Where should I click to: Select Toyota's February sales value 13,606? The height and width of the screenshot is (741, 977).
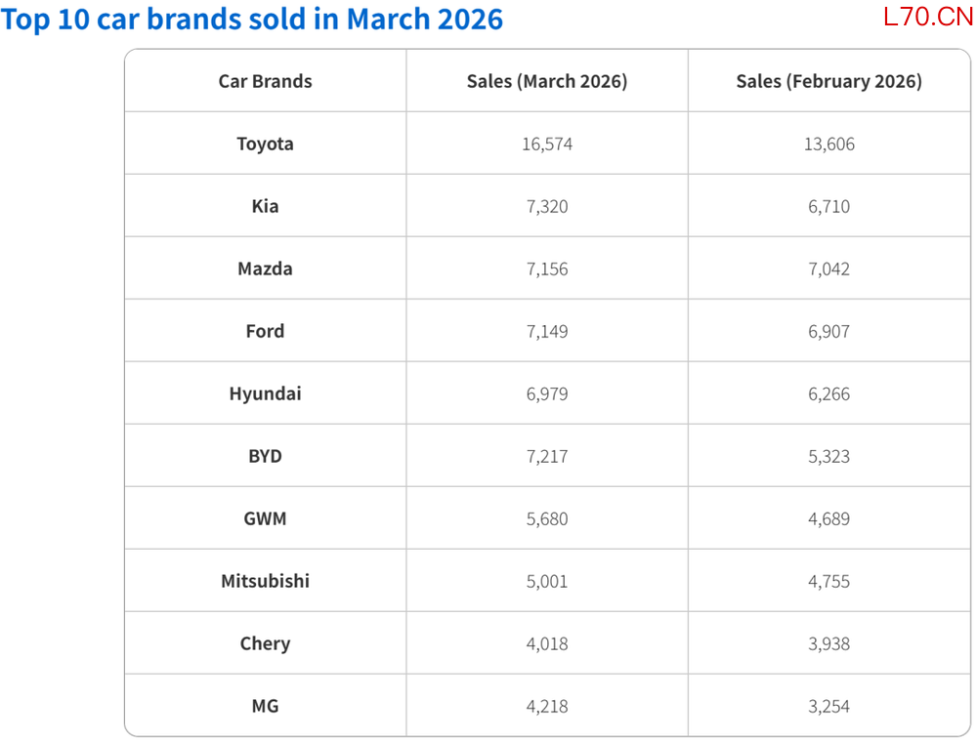click(x=828, y=144)
